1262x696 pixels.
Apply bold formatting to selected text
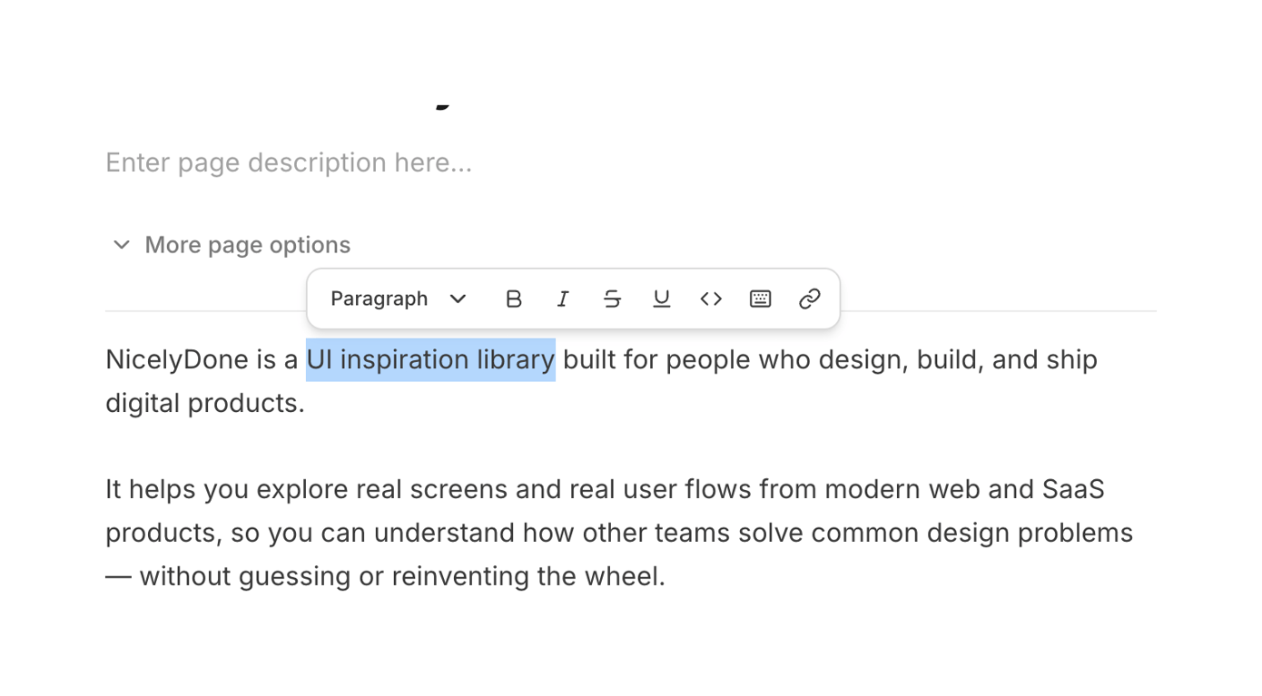(514, 299)
